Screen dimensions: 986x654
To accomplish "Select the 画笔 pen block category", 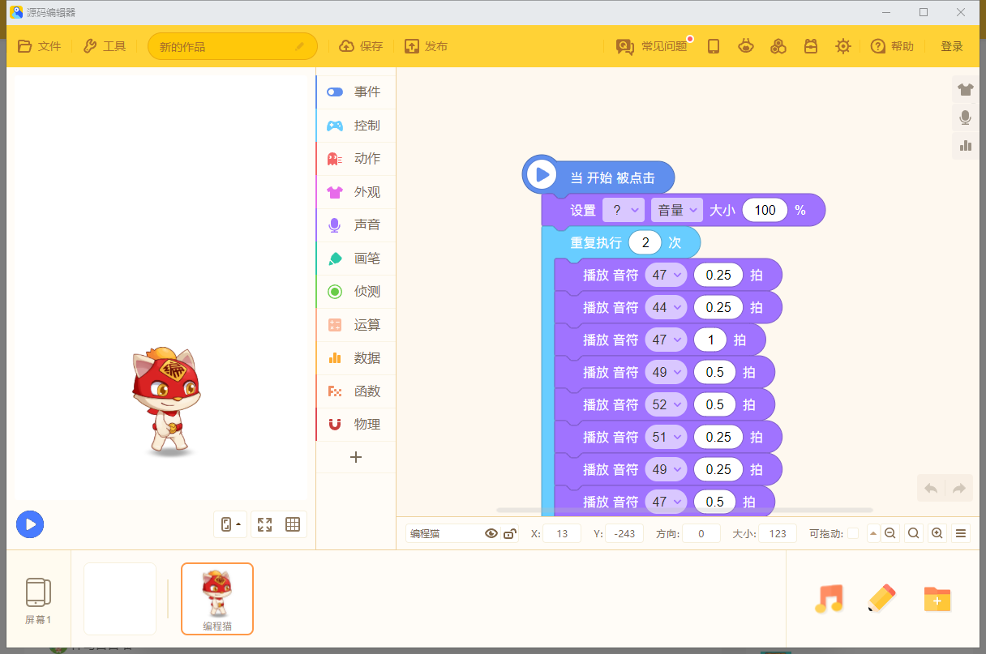I will point(356,259).
